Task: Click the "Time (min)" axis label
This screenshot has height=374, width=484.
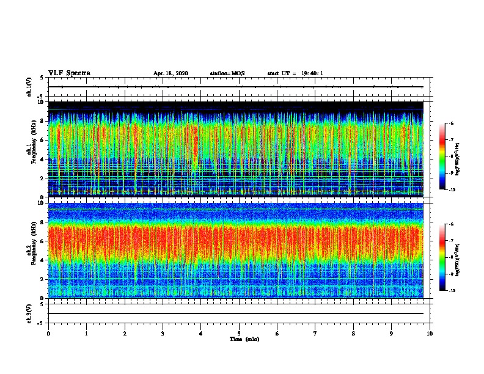Action: [x=244, y=339]
